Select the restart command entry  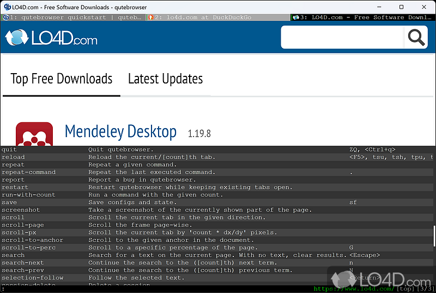pyautogui.click(x=217, y=187)
